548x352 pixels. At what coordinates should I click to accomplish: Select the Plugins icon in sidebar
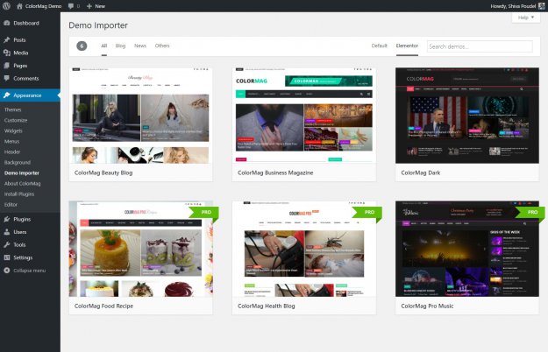point(7,219)
